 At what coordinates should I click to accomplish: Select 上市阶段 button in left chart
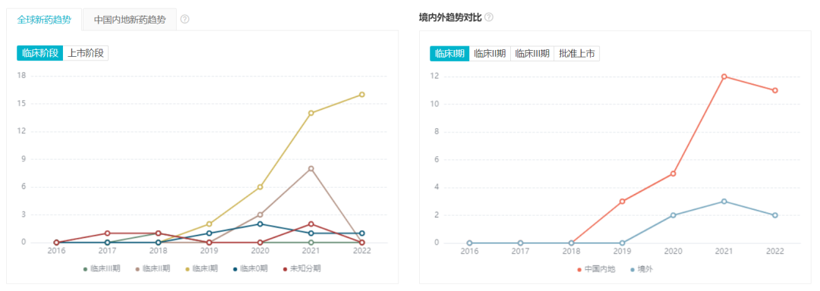86,53
